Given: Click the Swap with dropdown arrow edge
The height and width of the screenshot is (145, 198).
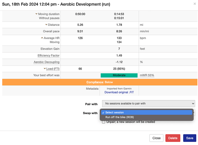Looking at the screenshot, I should (x=194, y=113).
